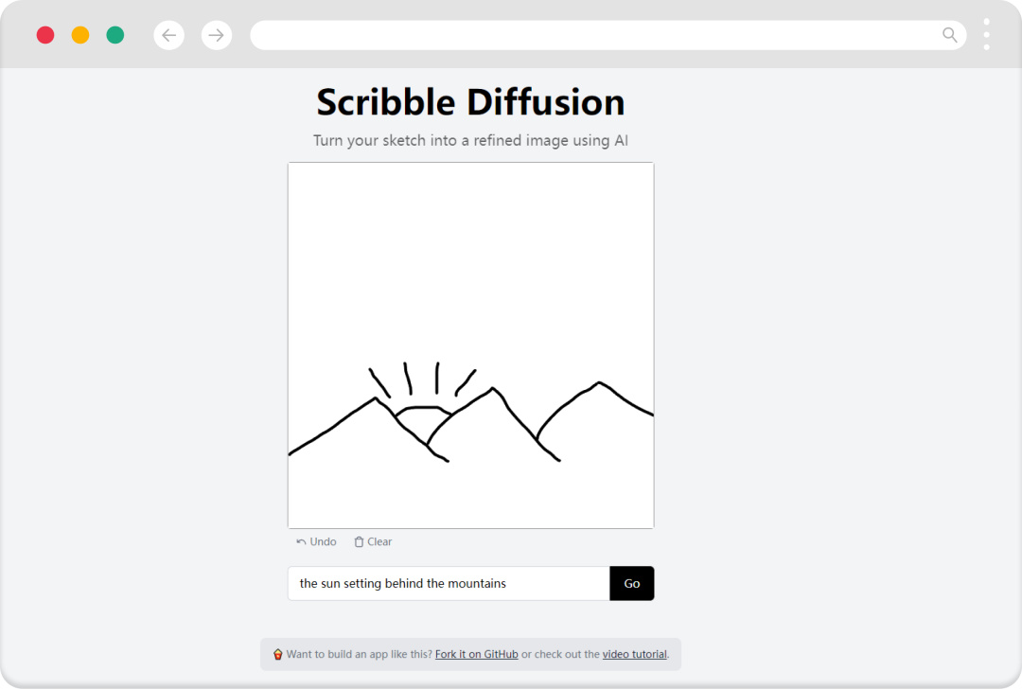
Task: Undo the last sketch stroke
Action: [316, 542]
